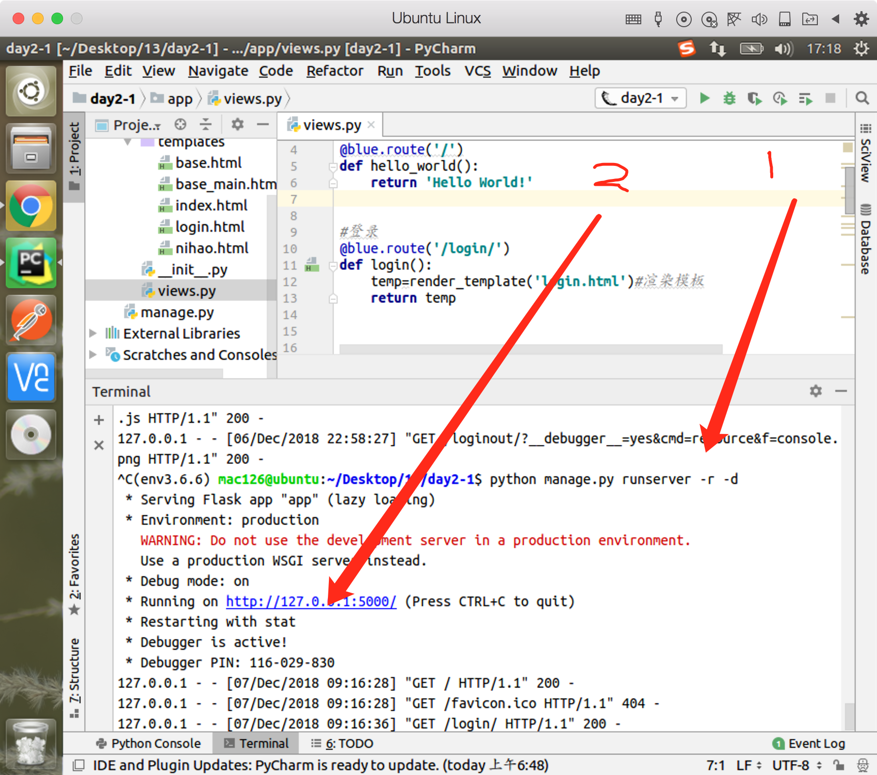Close the current terminal session with X

pos(99,445)
